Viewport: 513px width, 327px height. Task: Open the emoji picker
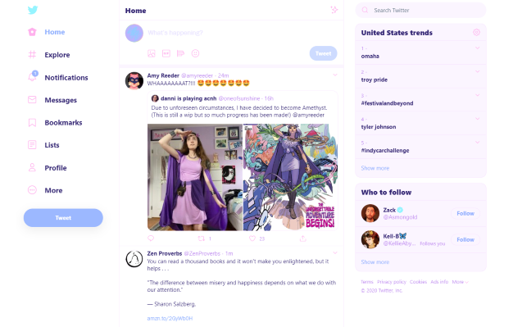point(195,53)
